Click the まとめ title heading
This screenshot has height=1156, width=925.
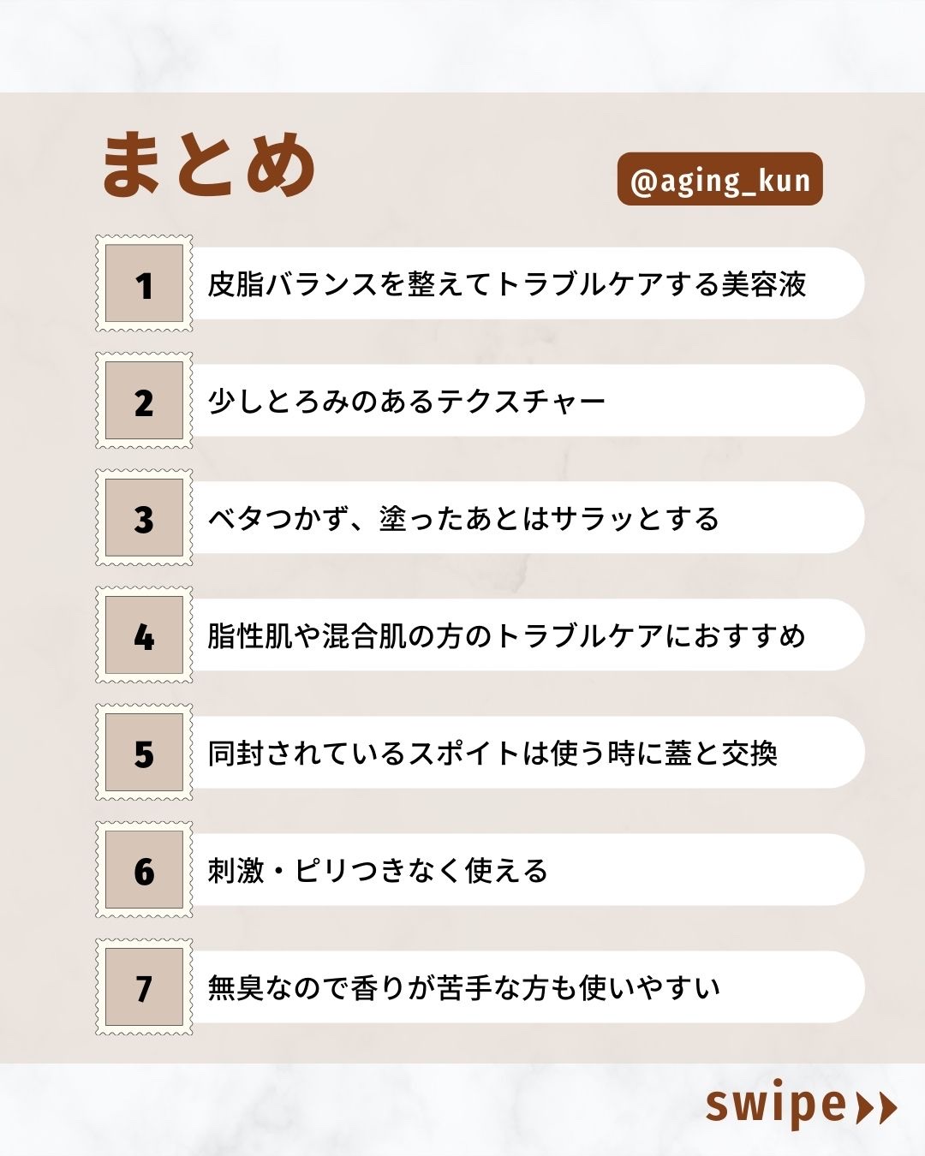point(209,164)
